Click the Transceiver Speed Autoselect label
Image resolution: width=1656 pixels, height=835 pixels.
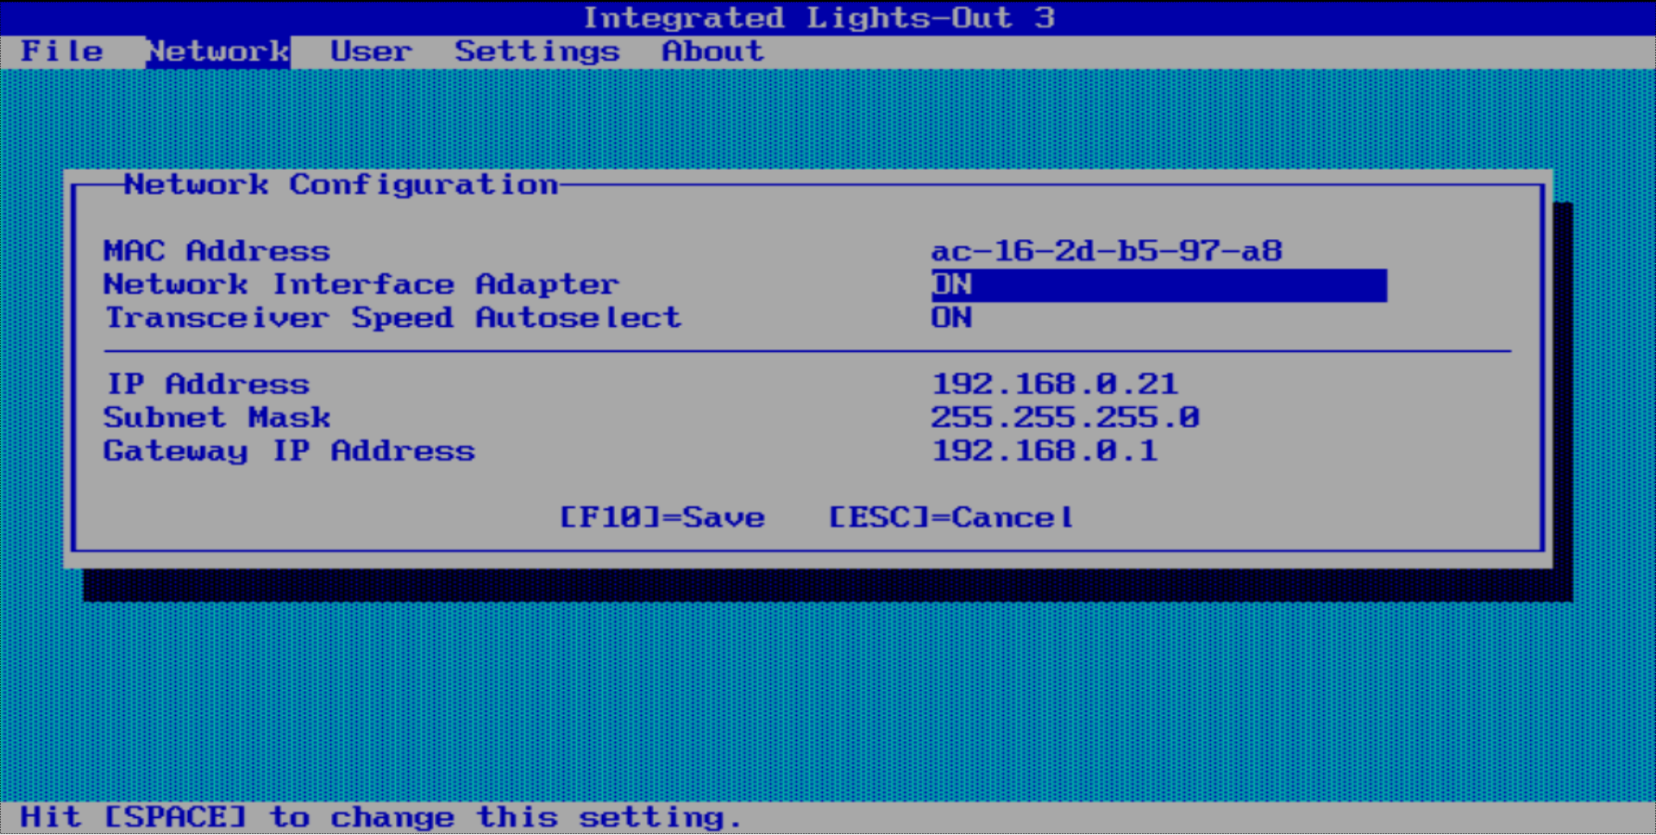click(x=392, y=317)
